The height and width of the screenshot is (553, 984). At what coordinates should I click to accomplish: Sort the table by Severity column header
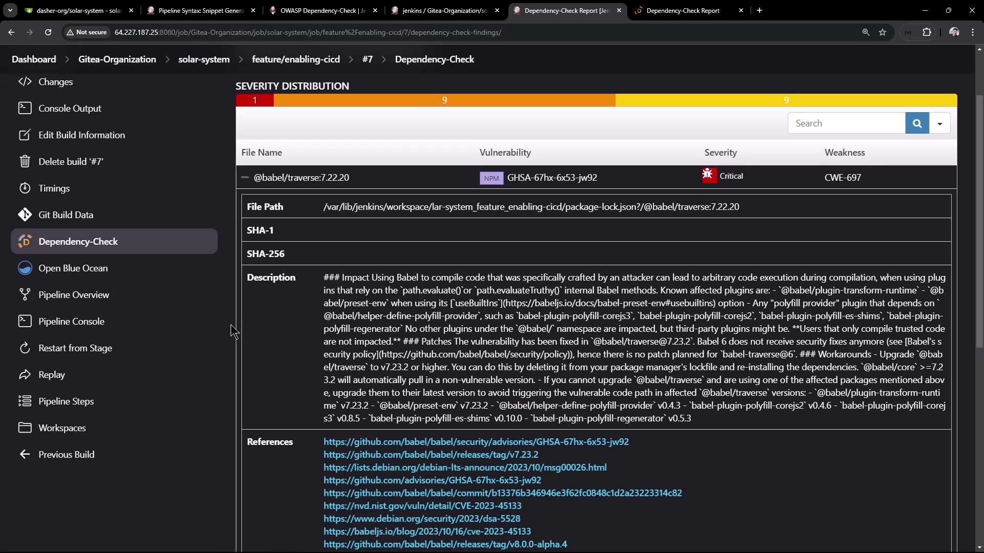click(720, 153)
